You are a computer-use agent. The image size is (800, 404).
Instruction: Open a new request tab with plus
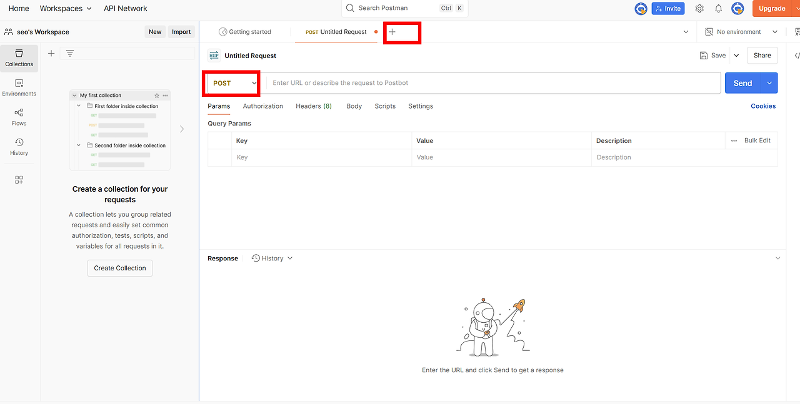pyautogui.click(x=392, y=32)
